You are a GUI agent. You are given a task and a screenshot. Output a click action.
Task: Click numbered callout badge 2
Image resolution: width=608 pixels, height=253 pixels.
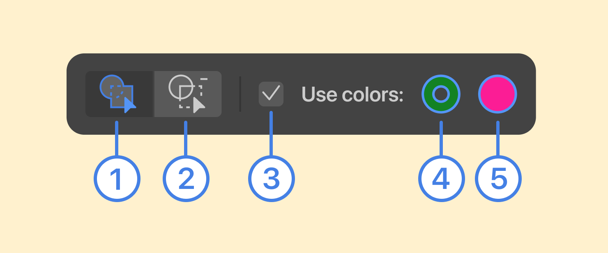tap(186, 179)
